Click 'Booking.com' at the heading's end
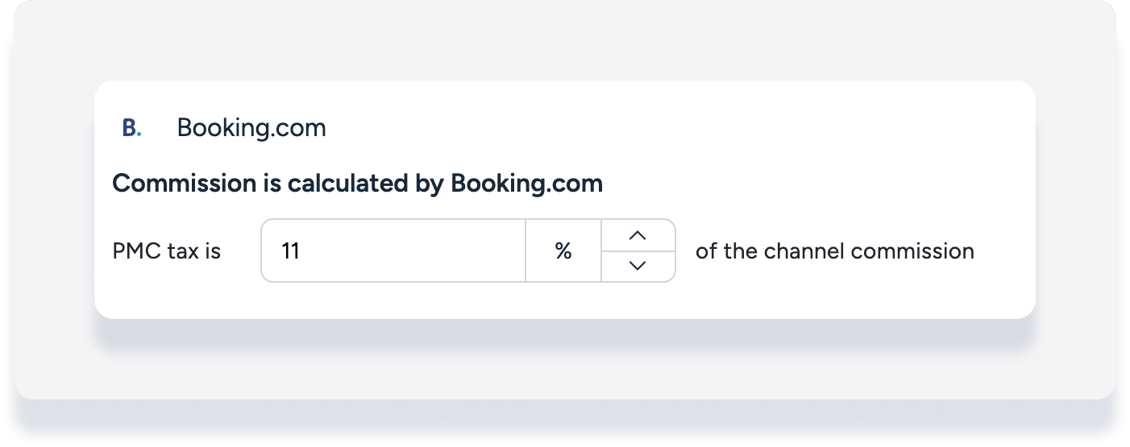 [x=526, y=184]
